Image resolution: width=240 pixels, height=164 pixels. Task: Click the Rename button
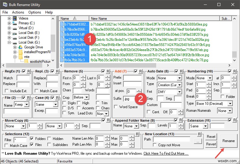(x=228, y=141)
